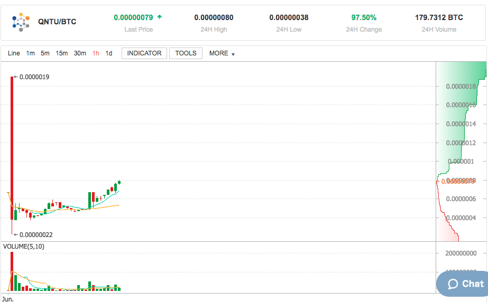Click the 24H High caption
This screenshot has height=302, width=488.
click(x=214, y=30)
